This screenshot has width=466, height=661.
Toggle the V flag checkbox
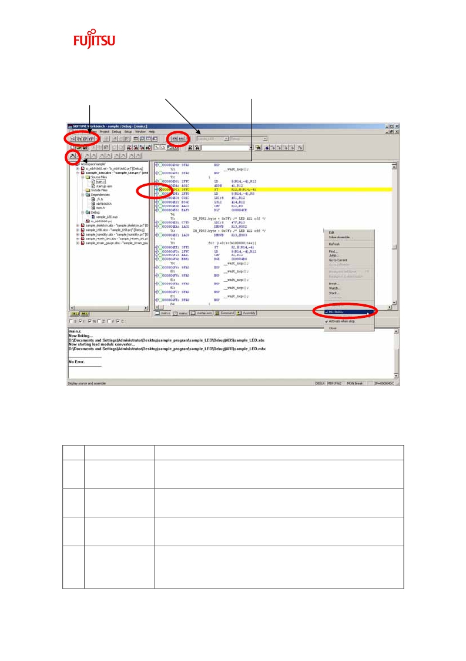coord(109,321)
